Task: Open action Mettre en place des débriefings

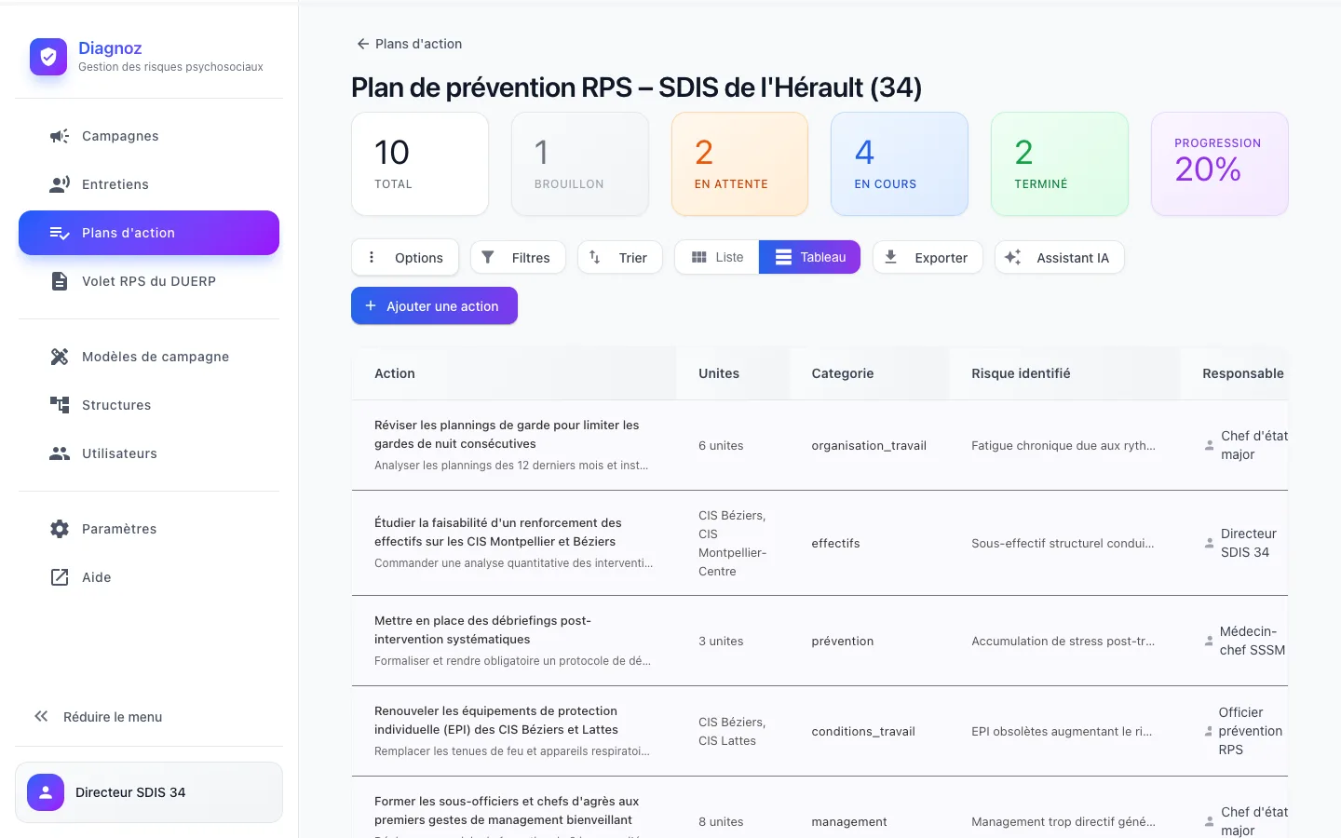Action: click(x=482, y=629)
